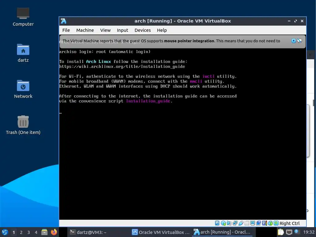This screenshot has width=316, height=237.
Task: Click the archiso login line
Action: 105,52
